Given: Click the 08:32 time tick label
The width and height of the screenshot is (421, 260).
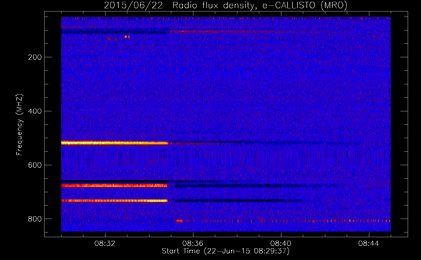Looking at the screenshot, I should tap(105, 244).
